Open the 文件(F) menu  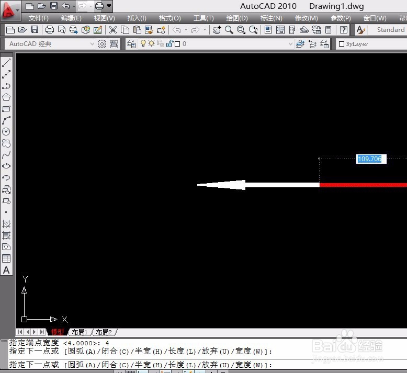(x=38, y=18)
